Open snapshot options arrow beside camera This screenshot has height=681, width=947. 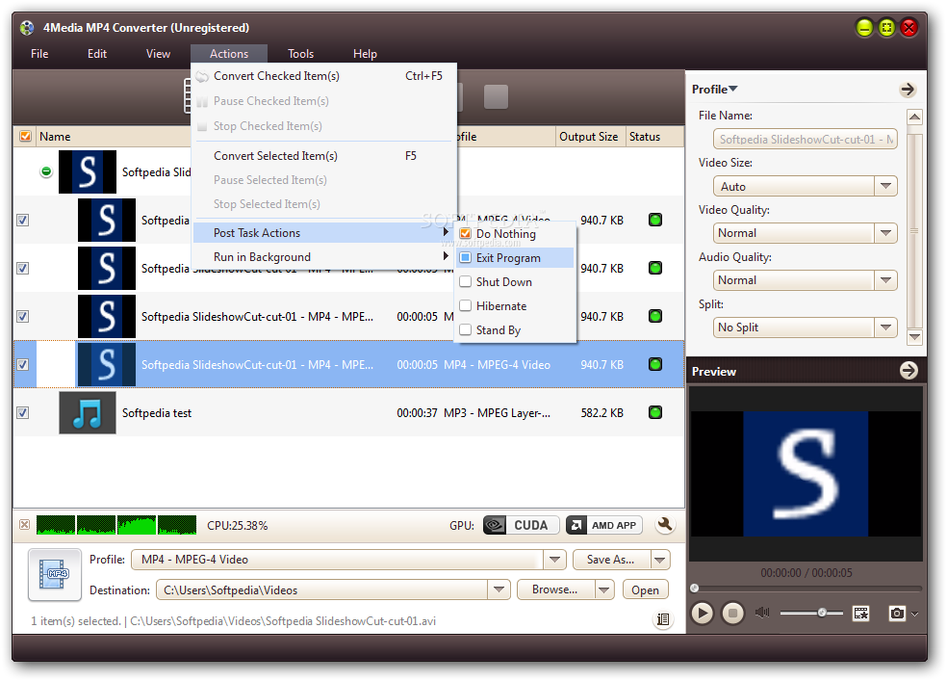[x=915, y=614]
